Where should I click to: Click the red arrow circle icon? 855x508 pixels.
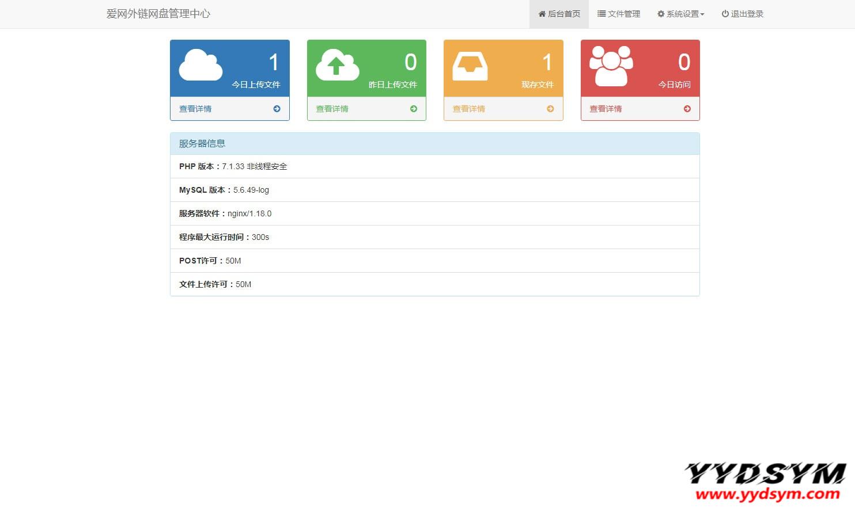point(687,109)
